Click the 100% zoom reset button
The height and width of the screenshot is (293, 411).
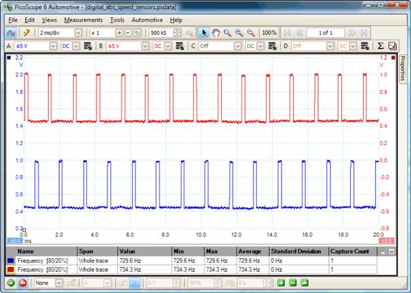(269, 33)
